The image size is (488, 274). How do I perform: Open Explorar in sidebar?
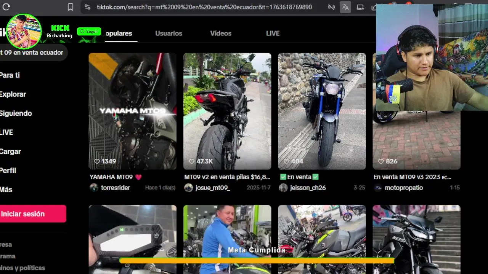[13, 94]
